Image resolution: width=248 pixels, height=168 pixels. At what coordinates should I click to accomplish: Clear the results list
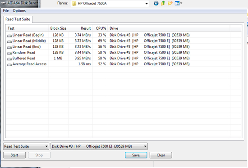click(x=161, y=155)
